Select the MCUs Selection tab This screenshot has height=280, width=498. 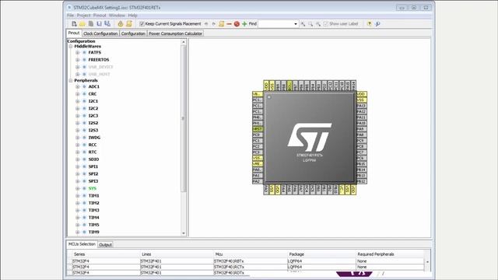point(82,244)
